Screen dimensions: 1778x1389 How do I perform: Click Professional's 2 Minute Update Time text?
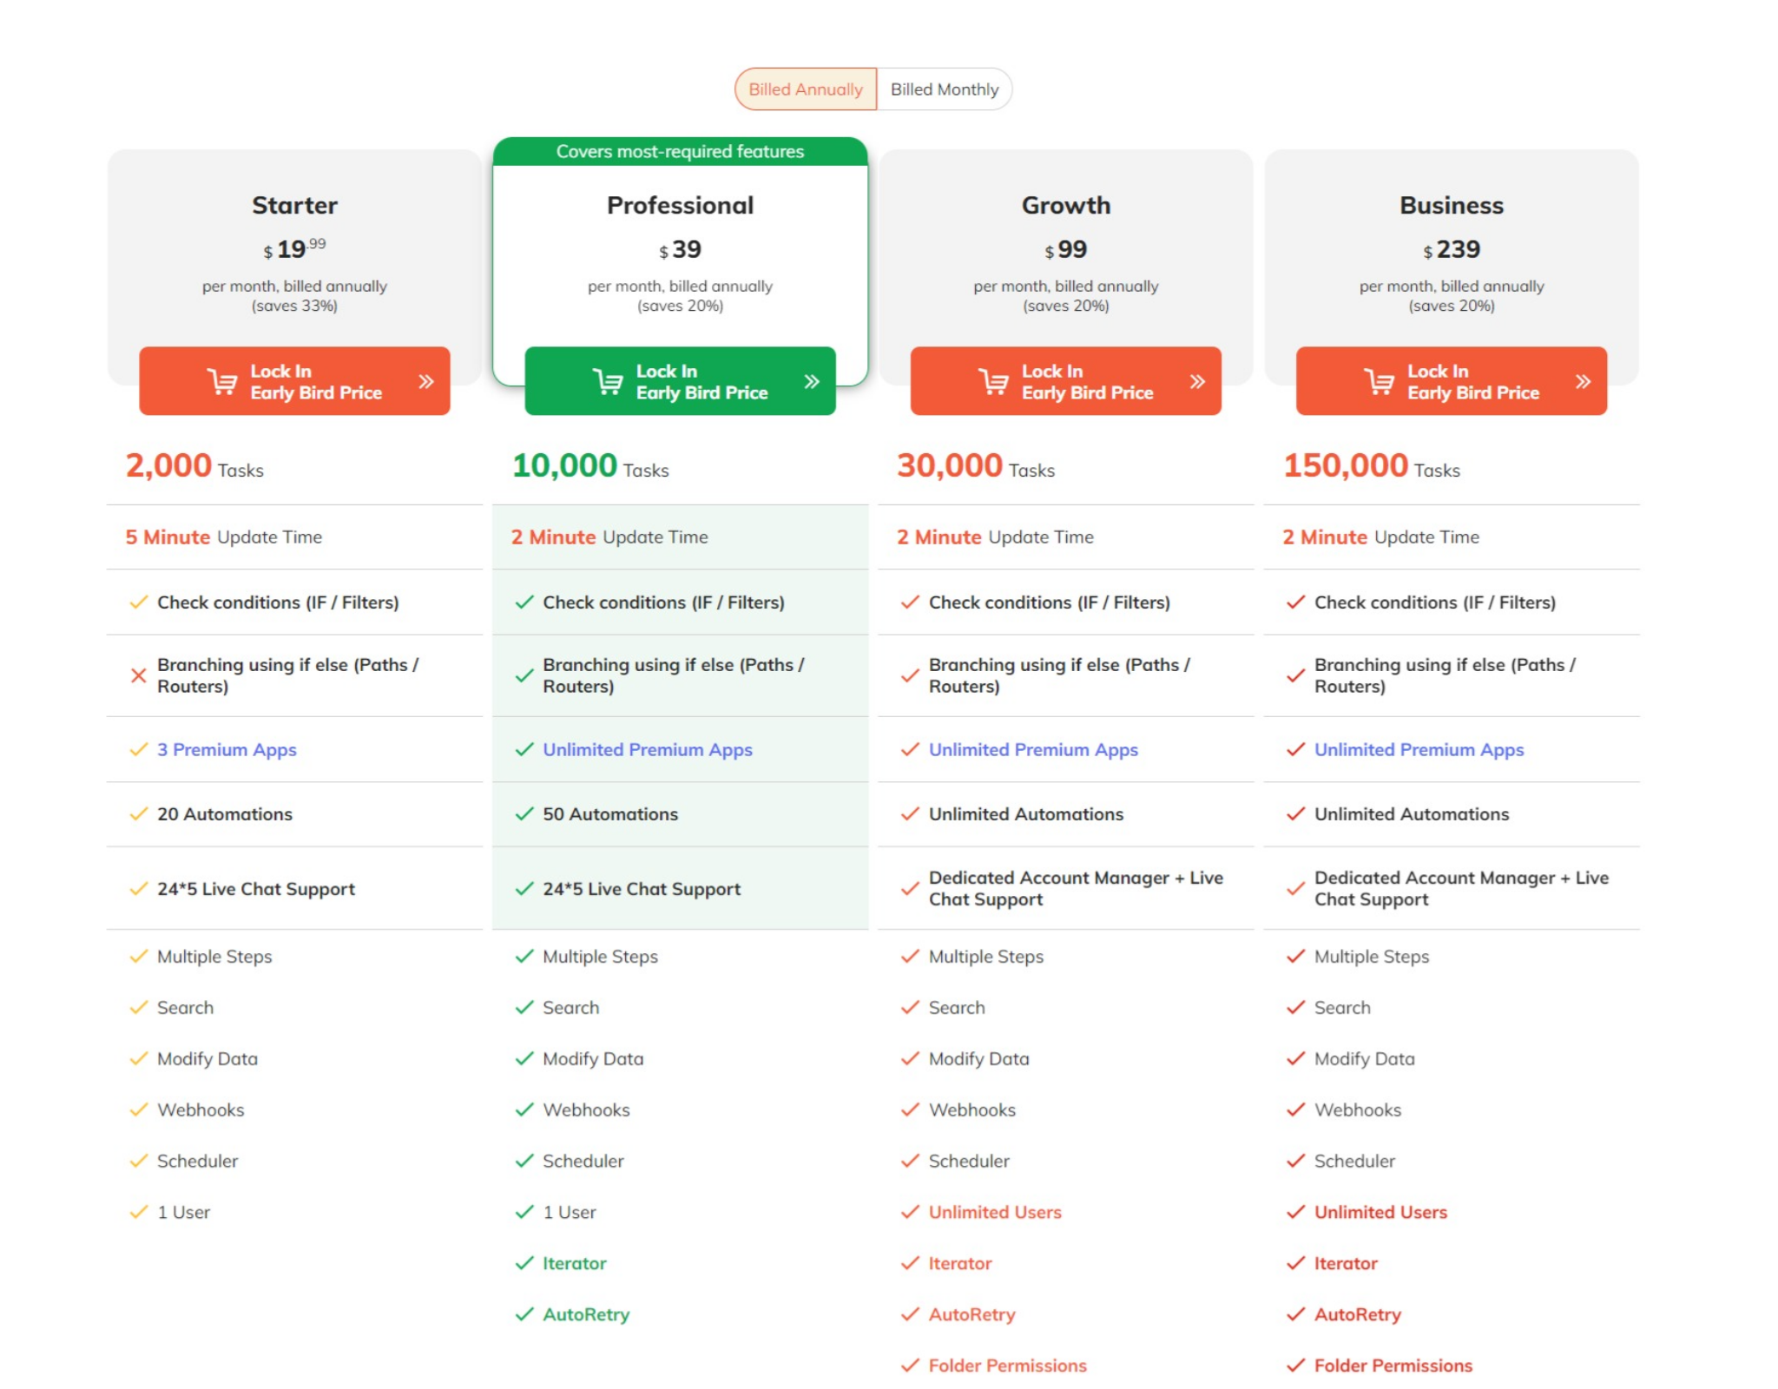pos(609,537)
